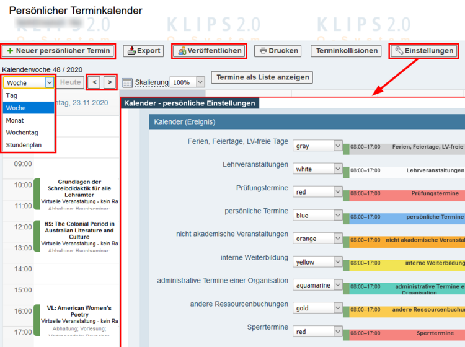Click the white Lehrveranstaltungen preview bar
Screen dimensions: 465x347
coord(404,172)
